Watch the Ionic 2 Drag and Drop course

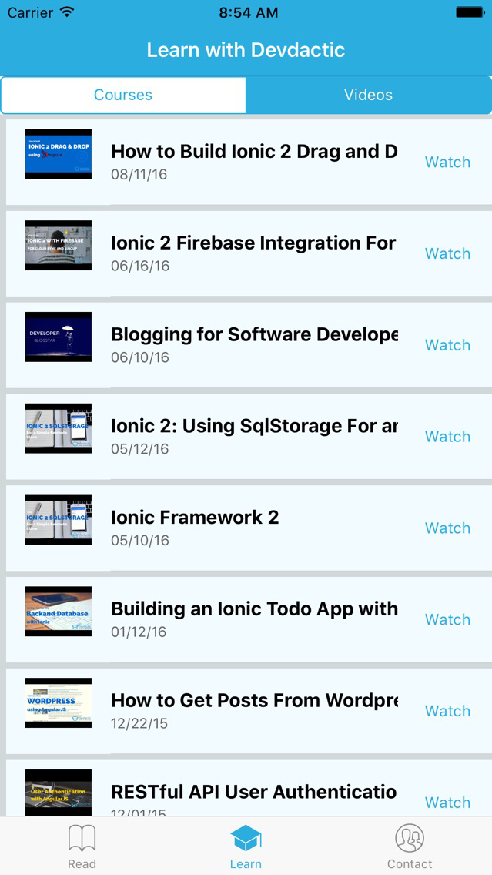click(447, 162)
